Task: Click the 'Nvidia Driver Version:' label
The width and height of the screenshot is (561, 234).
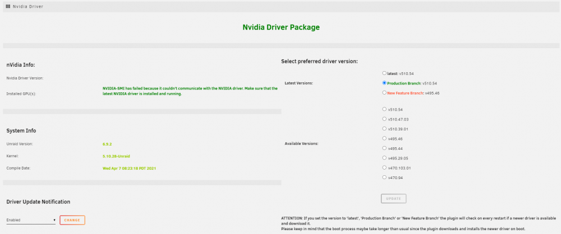Action: [25, 78]
